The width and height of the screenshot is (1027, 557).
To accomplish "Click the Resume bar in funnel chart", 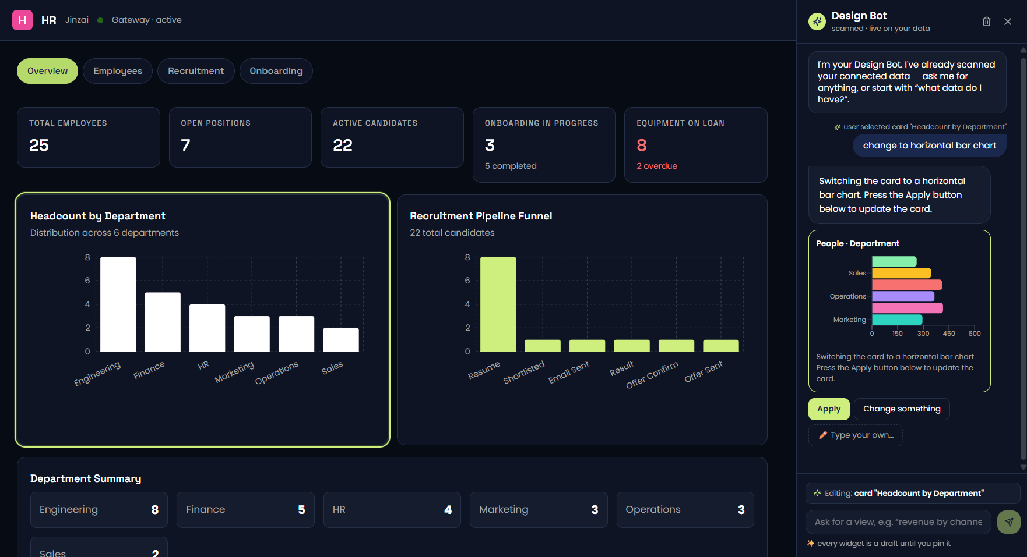I will coord(498,304).
